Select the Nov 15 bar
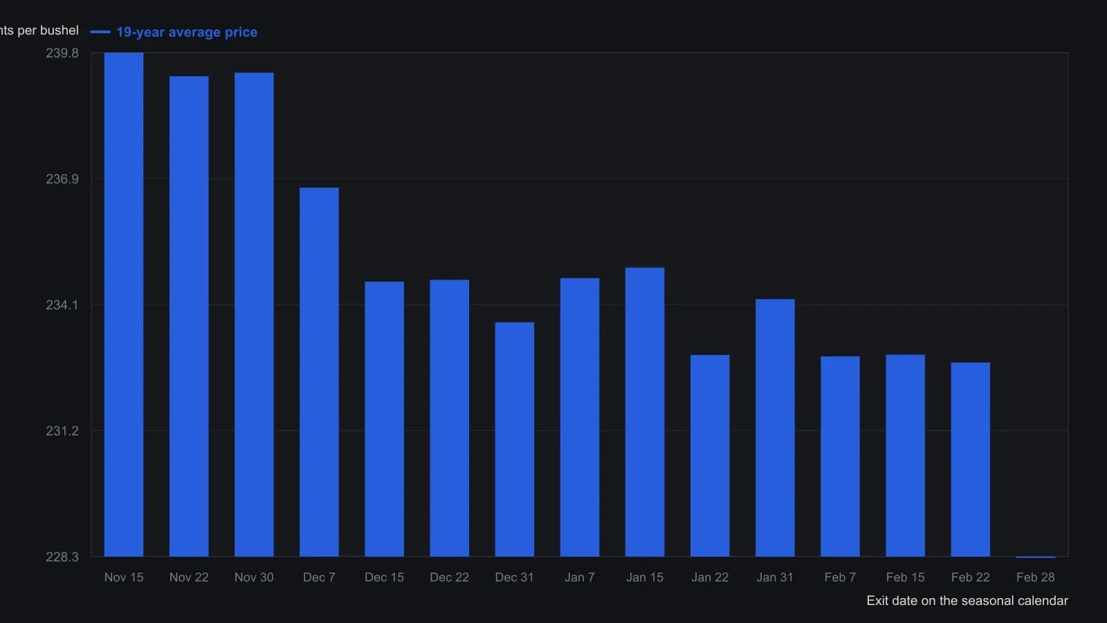 pos(124,305)
